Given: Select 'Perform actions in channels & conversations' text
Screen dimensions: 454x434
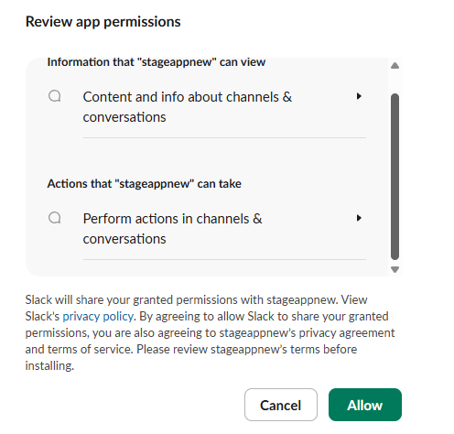Looking at the screenshot, I should [x=172, y=229].
